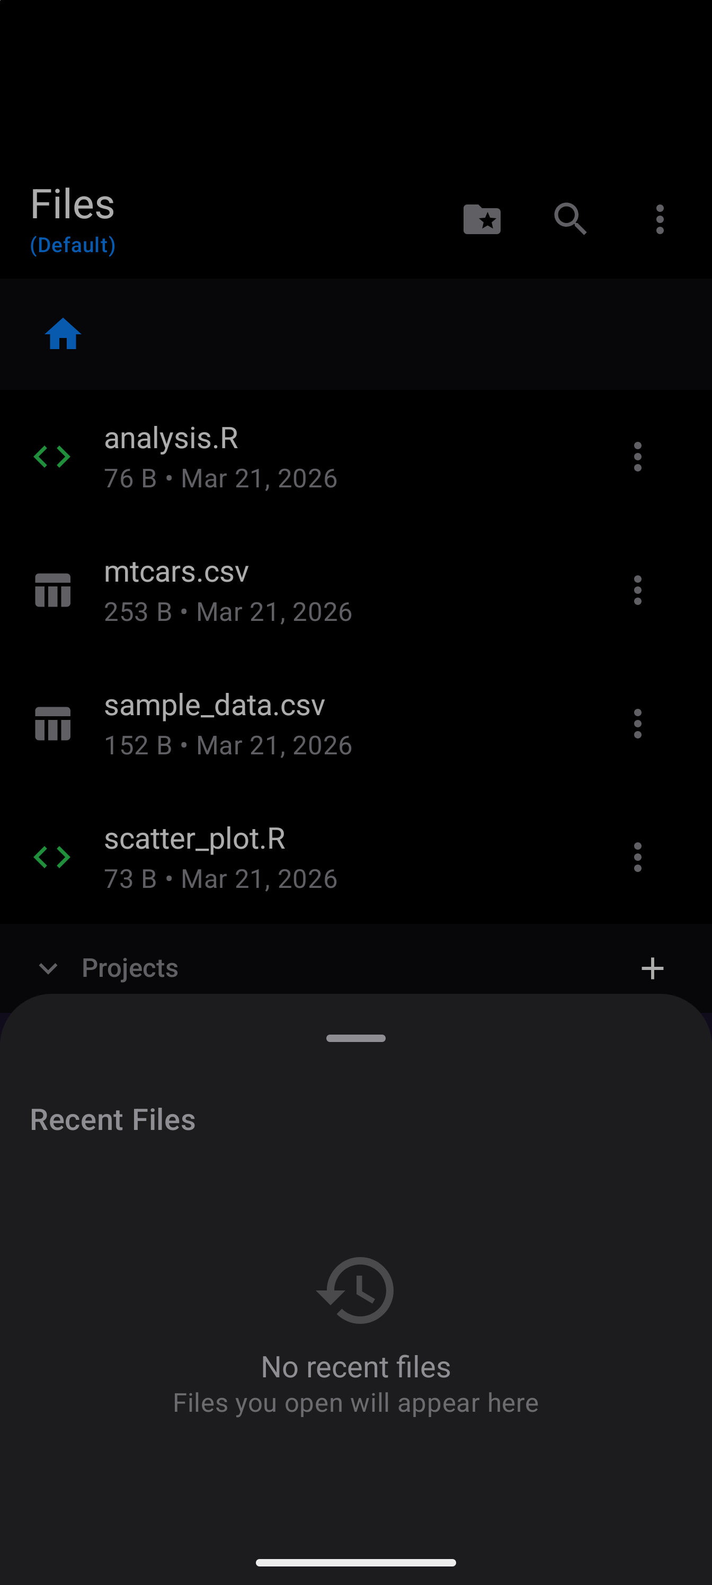Tap the green code icon for analysis.R
The image size is (712, 1585).
coord(52,457)
